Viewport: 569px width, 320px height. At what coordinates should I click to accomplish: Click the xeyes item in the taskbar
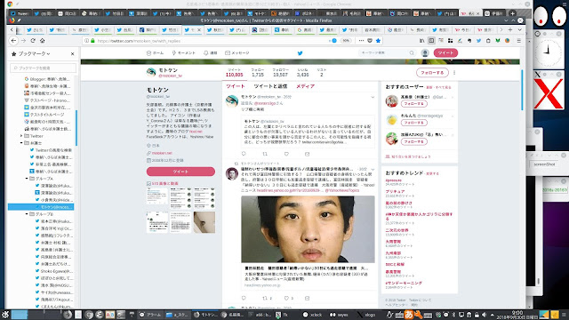pyautogui.click(x=340, y=315)
